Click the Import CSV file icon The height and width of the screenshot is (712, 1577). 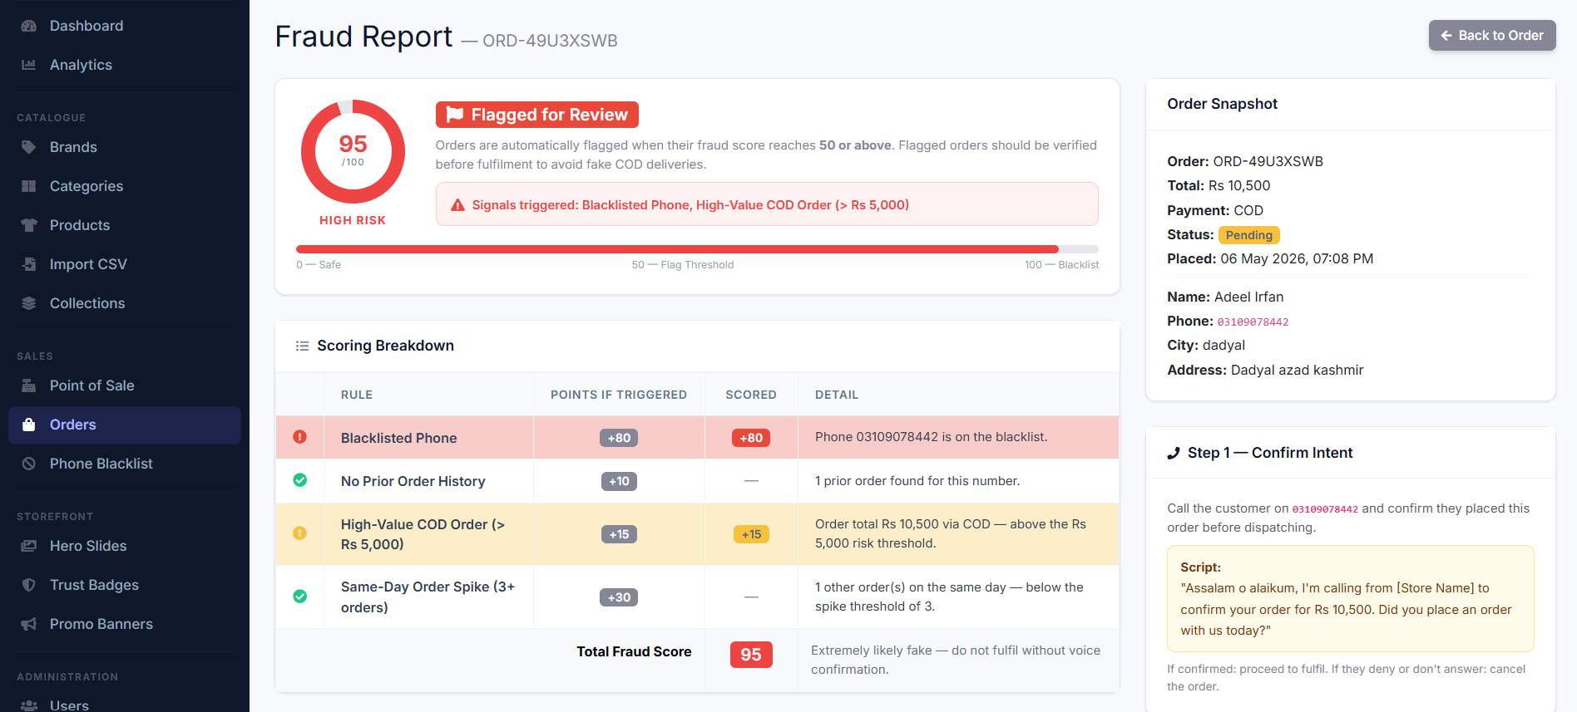tap(28, 264)
